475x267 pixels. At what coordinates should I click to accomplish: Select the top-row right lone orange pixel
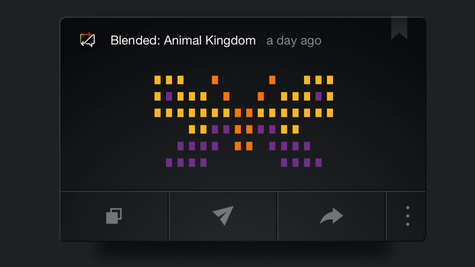tap(272, 80)
